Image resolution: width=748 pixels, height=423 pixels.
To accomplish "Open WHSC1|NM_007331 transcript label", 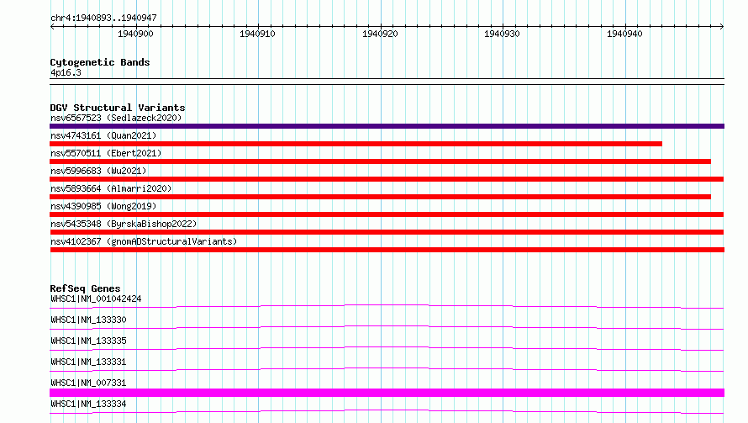I will (88, 383).
